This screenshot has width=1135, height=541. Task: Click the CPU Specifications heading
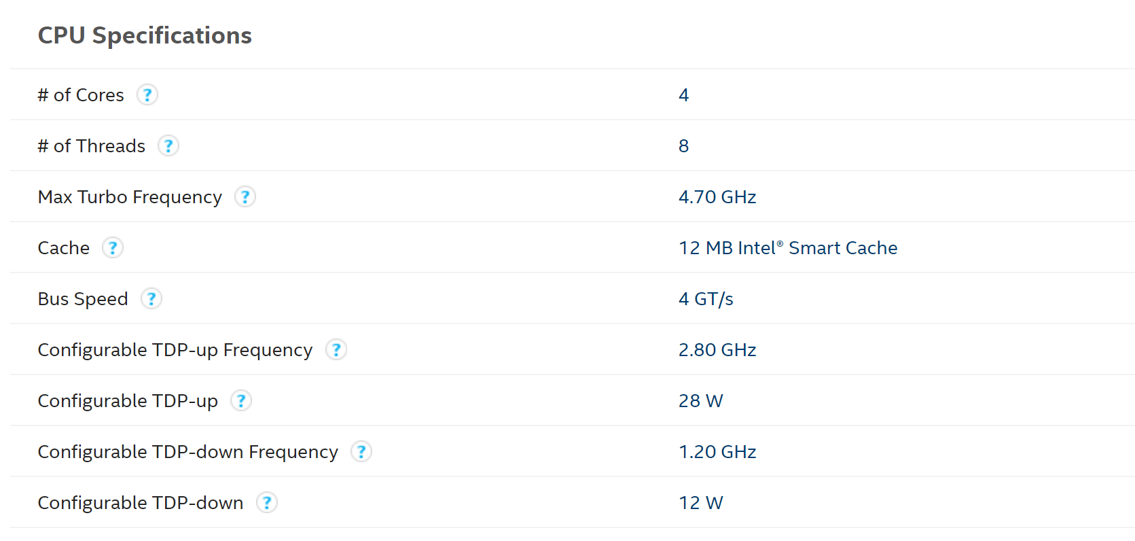tap(145, 35)
